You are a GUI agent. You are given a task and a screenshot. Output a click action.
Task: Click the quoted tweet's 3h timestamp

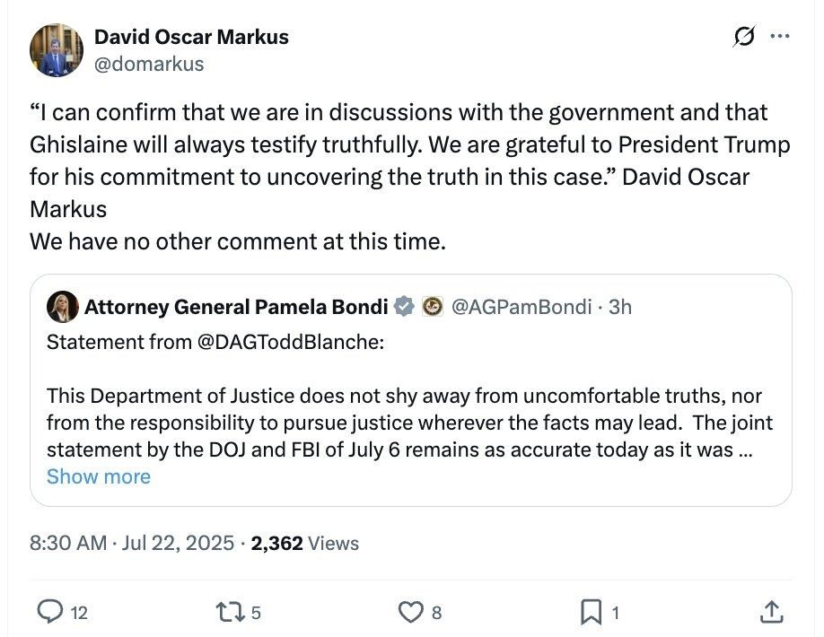click(x=620, y=307)
